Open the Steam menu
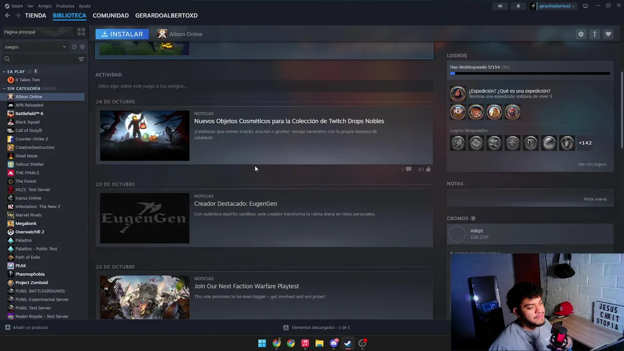 [14, 6]
